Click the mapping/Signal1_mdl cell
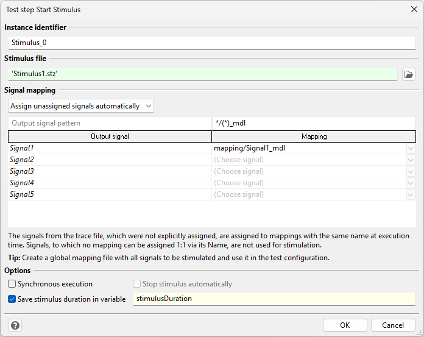Screen dimensions: 424x337 coord(309,148)
